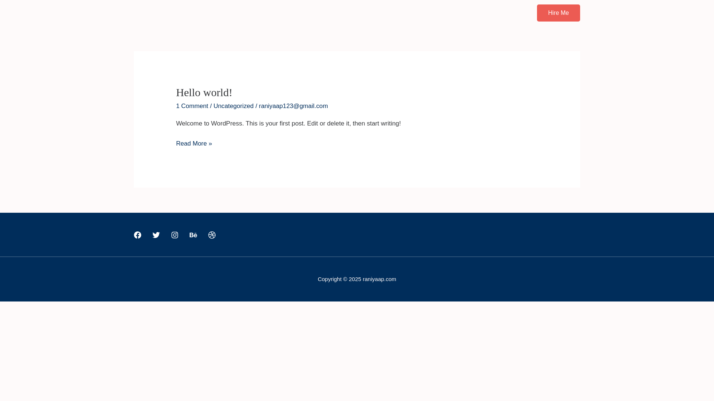Click the Copyright © 2025 raniyaap.com text

(357, 279)
